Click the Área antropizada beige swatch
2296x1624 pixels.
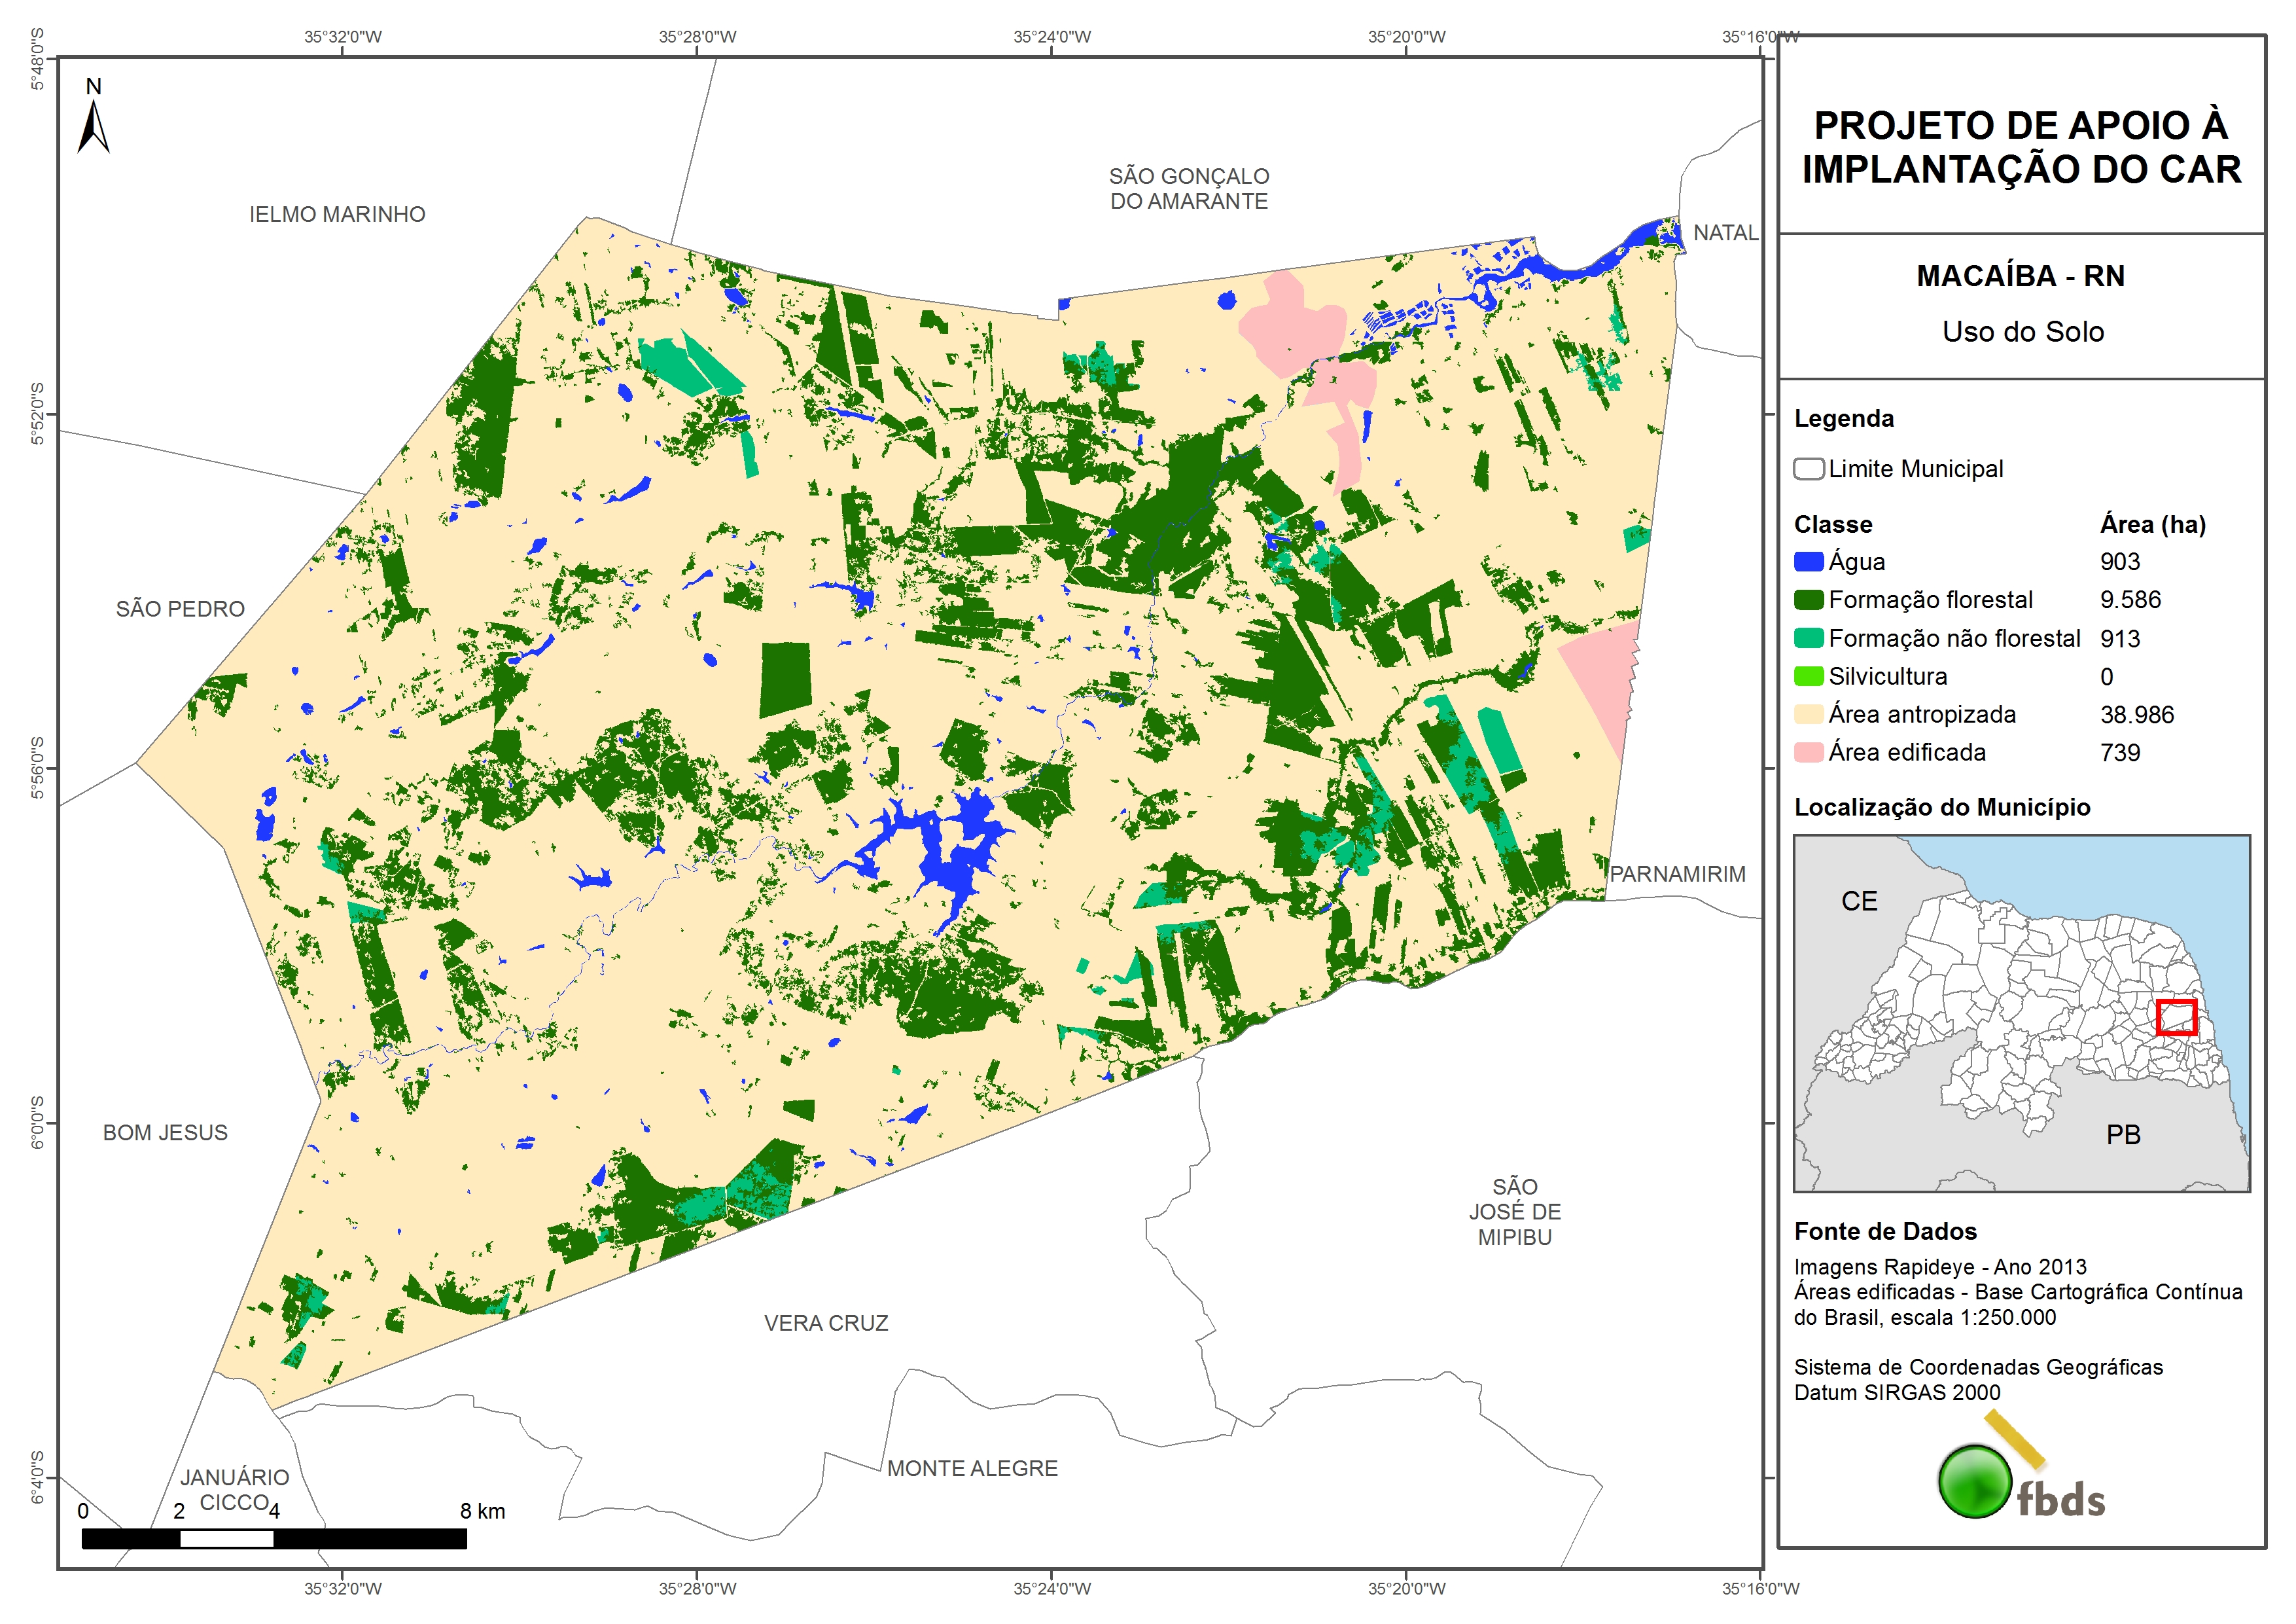[x=1808, y=713]
